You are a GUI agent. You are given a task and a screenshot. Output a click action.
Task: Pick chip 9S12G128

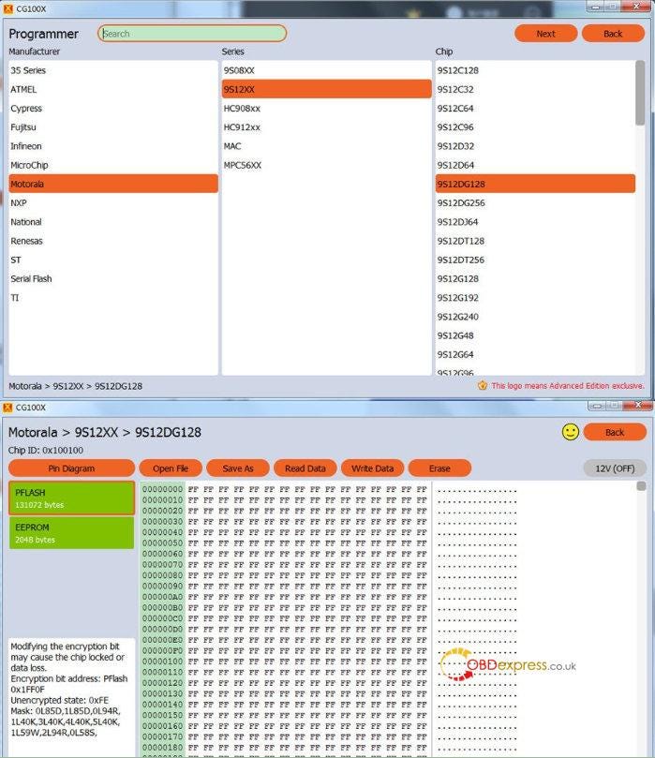pyautogui.click(x=535, y=278)
